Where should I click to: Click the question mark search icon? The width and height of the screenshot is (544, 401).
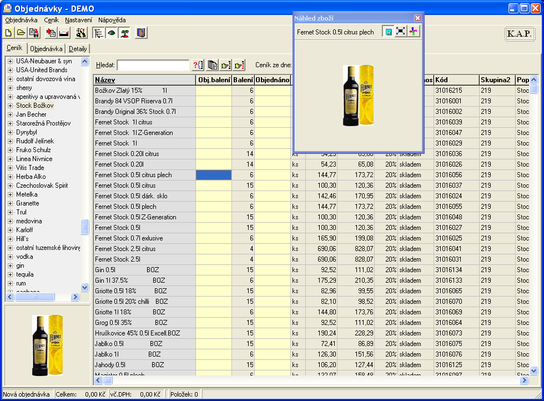[x=198, y=65]
